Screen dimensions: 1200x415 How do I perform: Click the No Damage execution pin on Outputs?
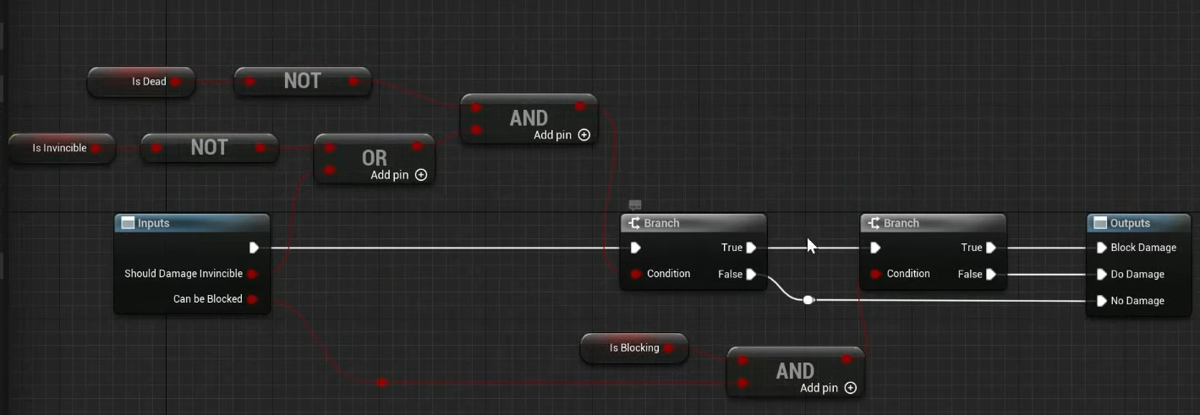1101,301
